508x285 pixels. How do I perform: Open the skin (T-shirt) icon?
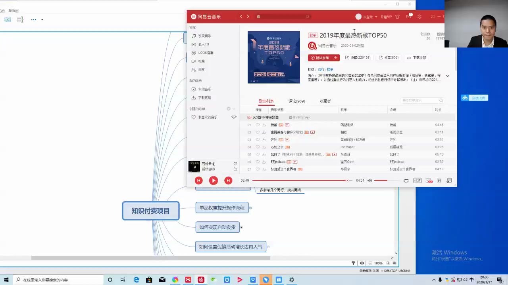pos(397,17)
